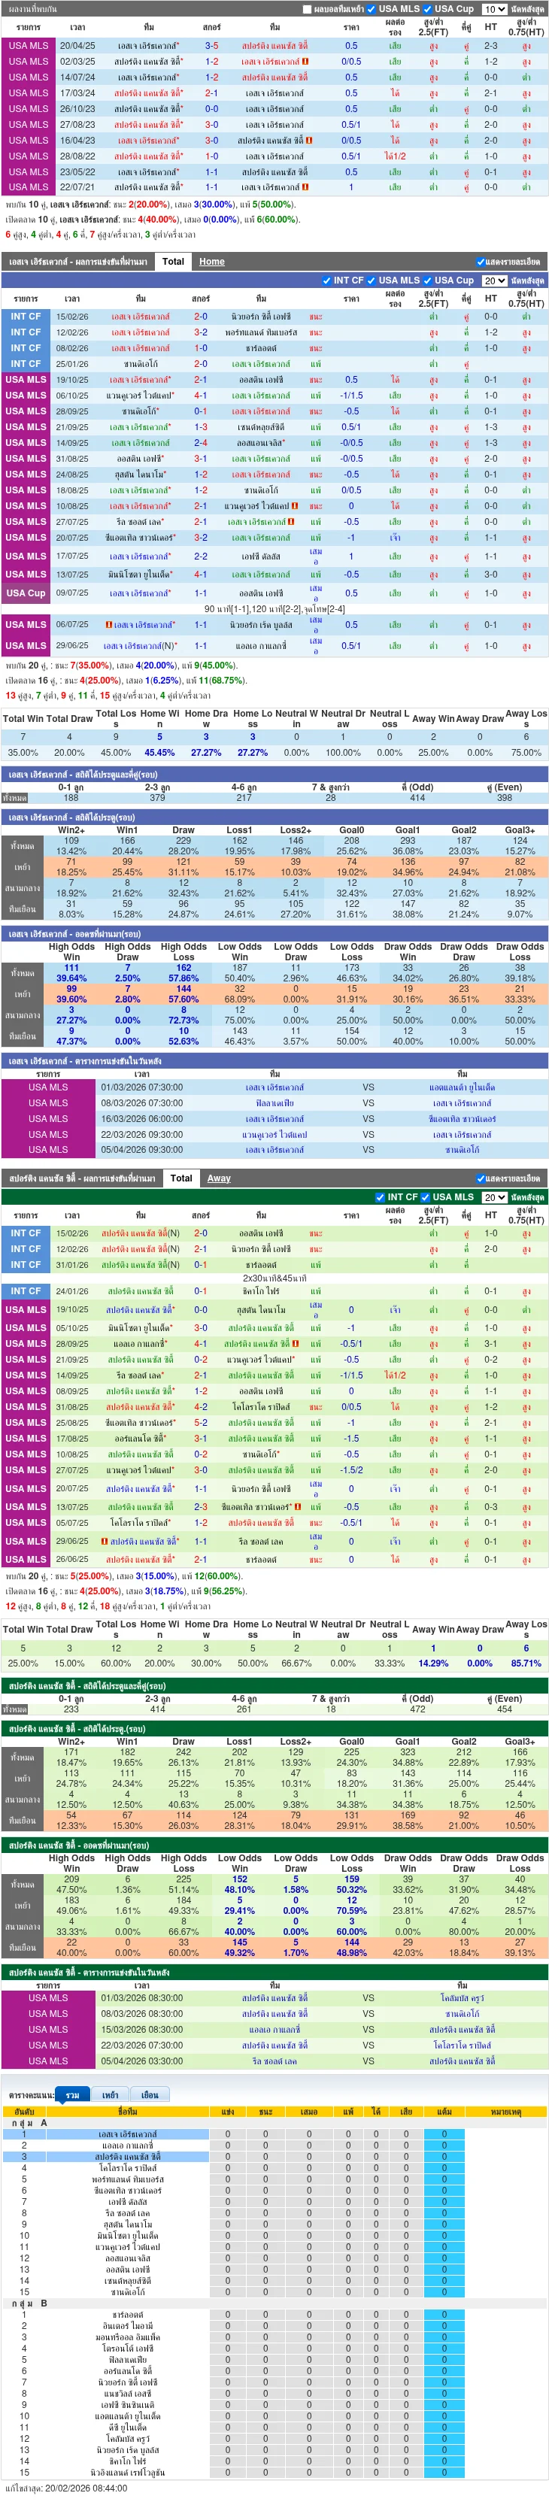Click red card icon in 13/07/25 Sporting KC row
549x2505 pixels.
[x=299, y=1506]
